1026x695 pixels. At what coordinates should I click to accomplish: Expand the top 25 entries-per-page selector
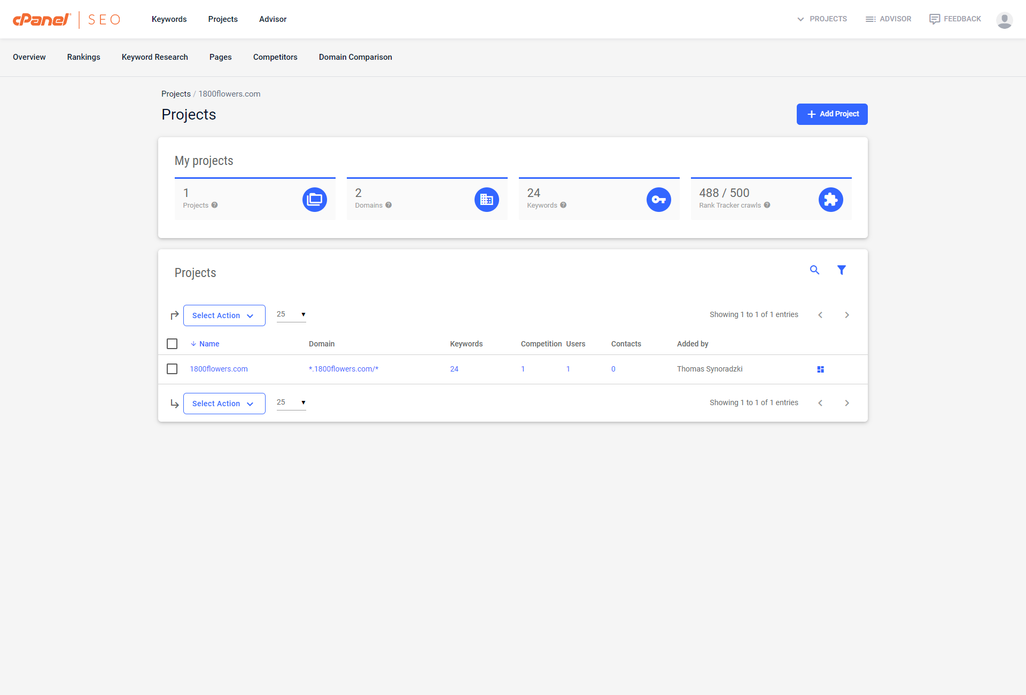(291, 314)
